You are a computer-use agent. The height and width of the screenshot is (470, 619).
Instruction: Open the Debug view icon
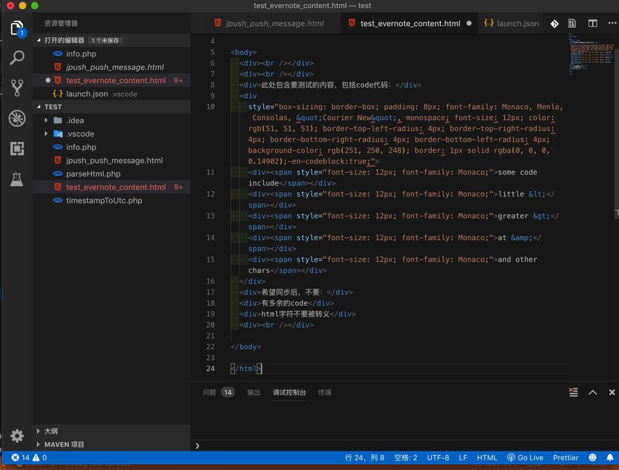[17, 118]
